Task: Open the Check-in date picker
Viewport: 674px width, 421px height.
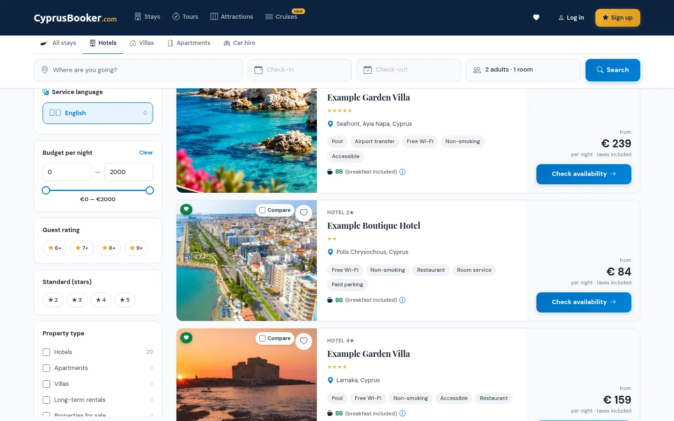Action: [x=300, y=70]
